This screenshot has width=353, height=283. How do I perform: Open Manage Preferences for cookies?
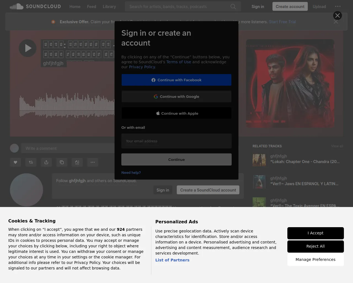click(x=315, y=260)
